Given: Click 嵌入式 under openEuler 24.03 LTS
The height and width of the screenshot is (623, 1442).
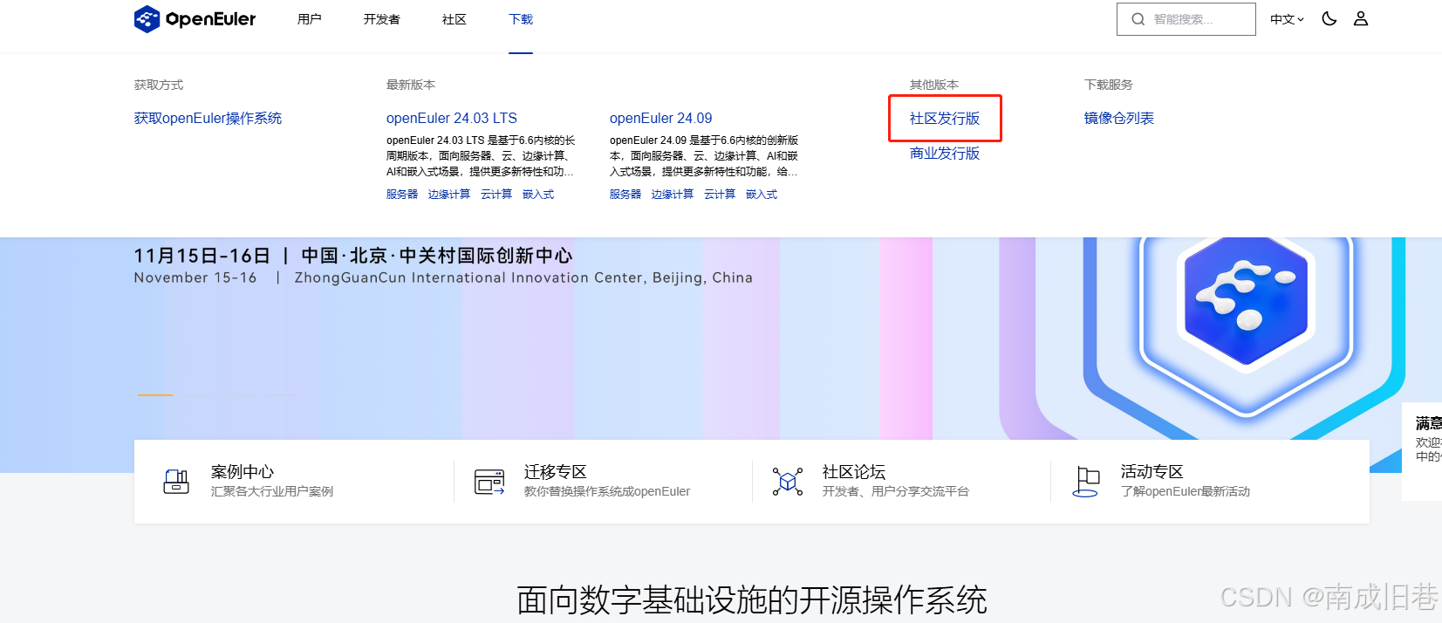Looking at the screenshot, I should [x=538, y=194].
